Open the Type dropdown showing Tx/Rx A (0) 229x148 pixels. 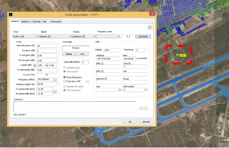[x=25, y=36]
